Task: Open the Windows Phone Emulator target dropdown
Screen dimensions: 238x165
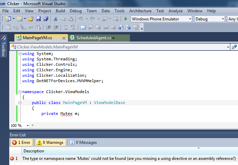Action: click(161, 19)
